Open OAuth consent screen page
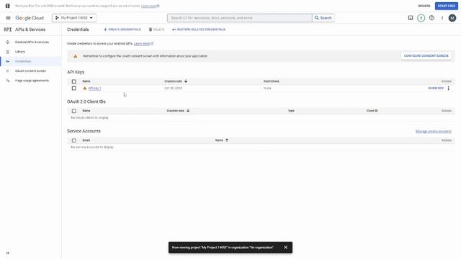461x259 pixels. (30, 71)
